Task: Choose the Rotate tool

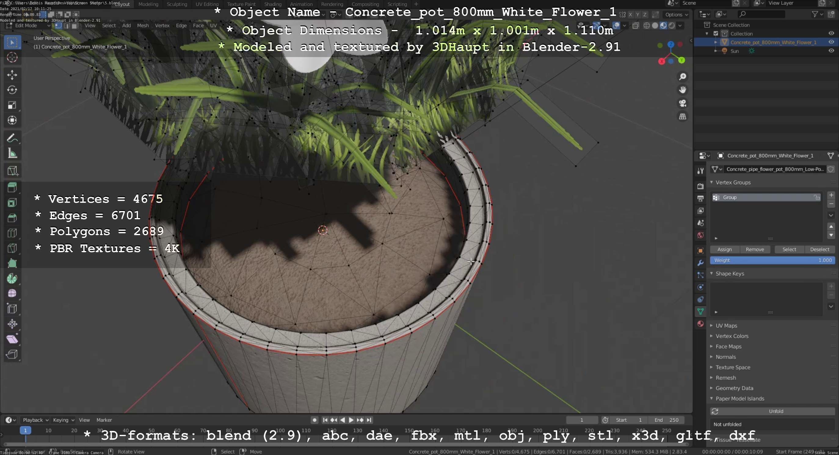Action: click(12, 90)
